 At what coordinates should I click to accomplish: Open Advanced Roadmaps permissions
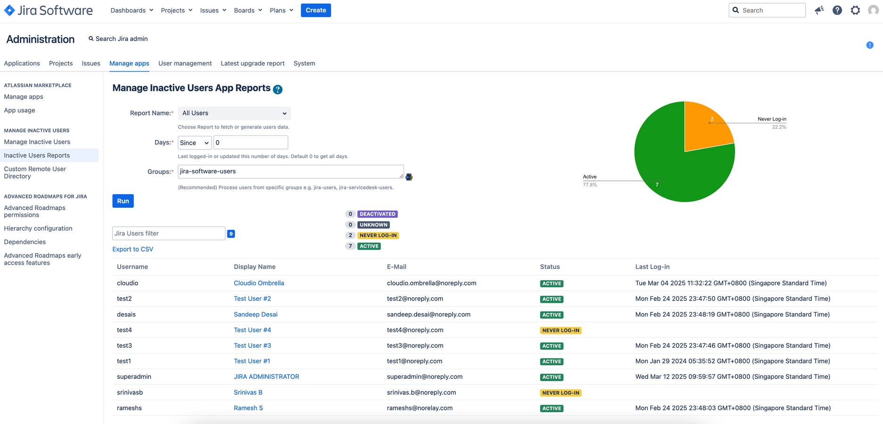tap(34, 211)
